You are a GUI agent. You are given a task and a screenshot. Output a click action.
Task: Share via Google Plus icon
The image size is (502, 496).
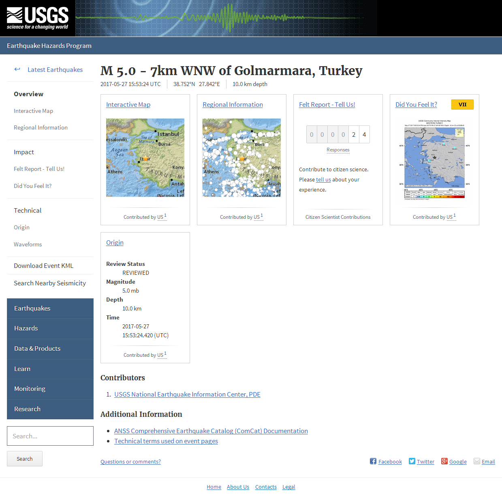click(444, 461)
